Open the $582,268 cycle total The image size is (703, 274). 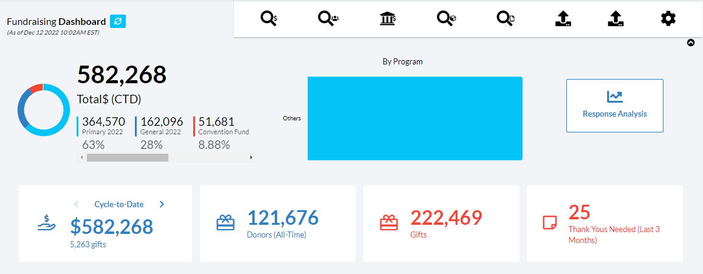112,227
